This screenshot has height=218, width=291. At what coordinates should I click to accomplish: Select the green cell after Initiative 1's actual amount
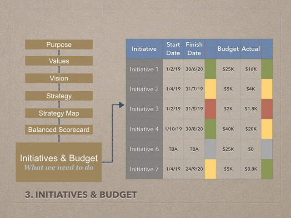[x=266, y=69]
